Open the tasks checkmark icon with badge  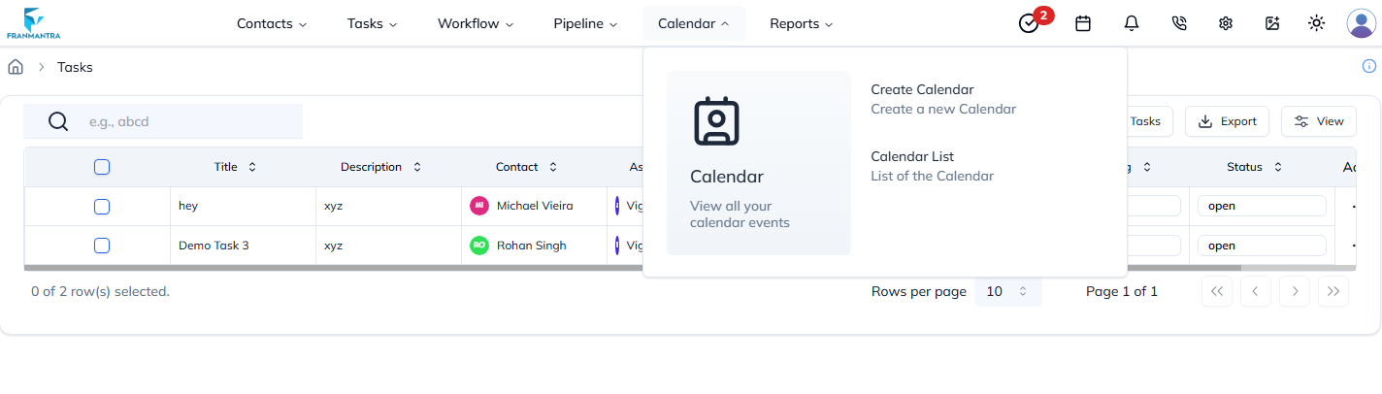(1030, 23)
